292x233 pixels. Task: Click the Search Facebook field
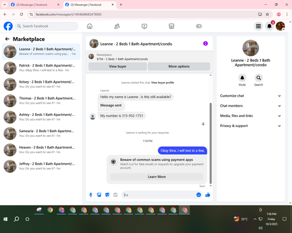pos(47,26)
